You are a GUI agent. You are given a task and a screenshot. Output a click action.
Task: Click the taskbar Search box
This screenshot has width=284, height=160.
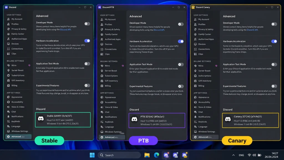pos(119,155)
